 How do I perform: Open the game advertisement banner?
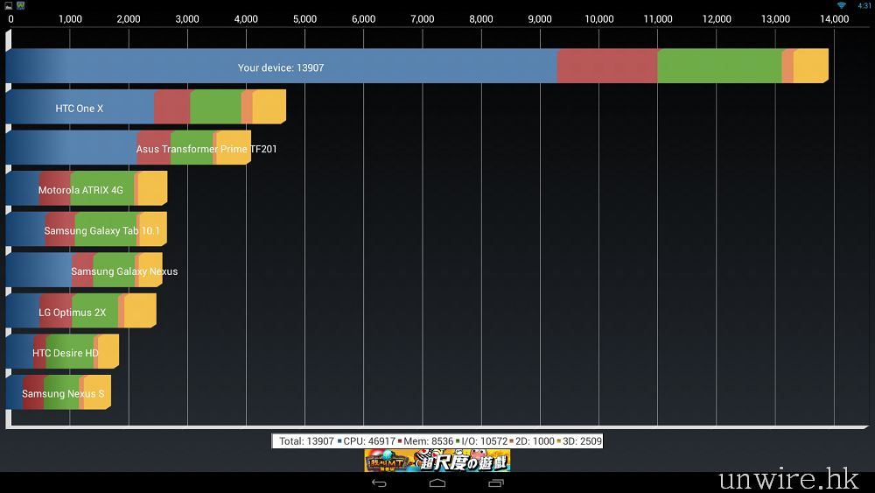(x=437, y=461)
